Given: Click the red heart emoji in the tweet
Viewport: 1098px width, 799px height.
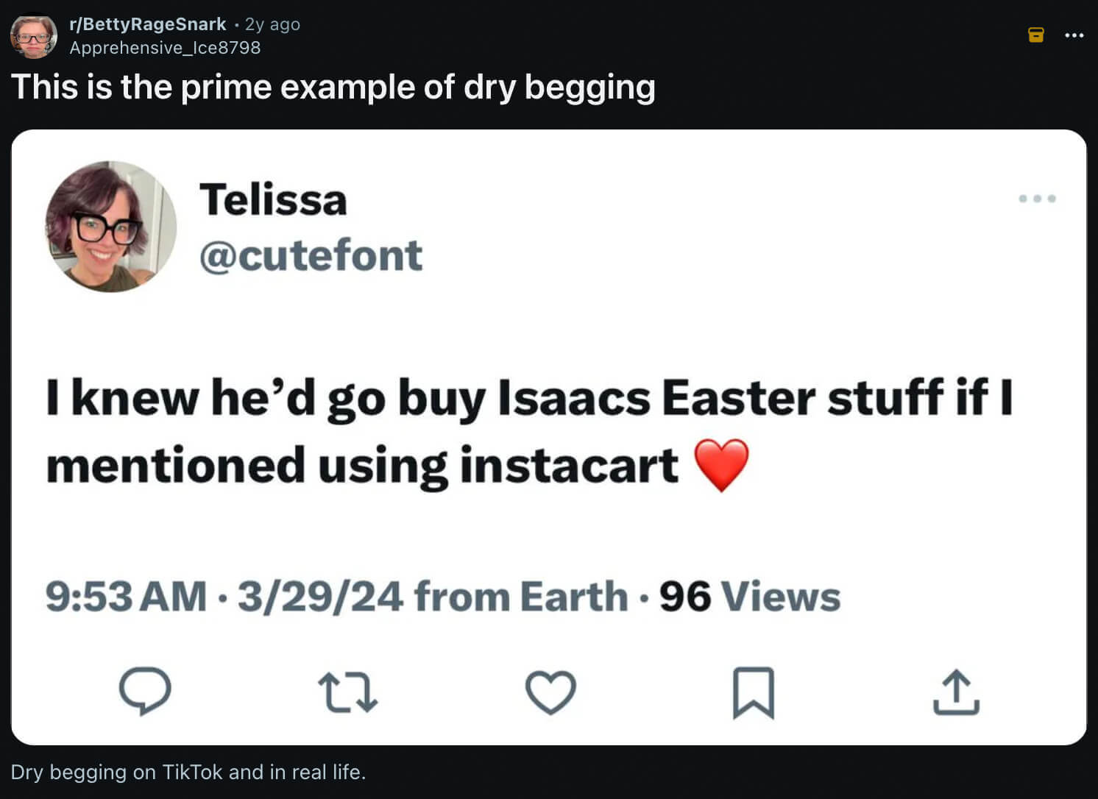Looking at the screenshot, I should (721, 465).
